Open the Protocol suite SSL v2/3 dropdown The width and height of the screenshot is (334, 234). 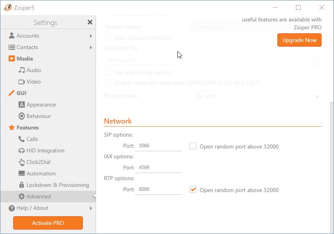[x=257, y=96]
